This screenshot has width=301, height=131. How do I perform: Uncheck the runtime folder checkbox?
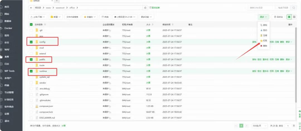31,71
